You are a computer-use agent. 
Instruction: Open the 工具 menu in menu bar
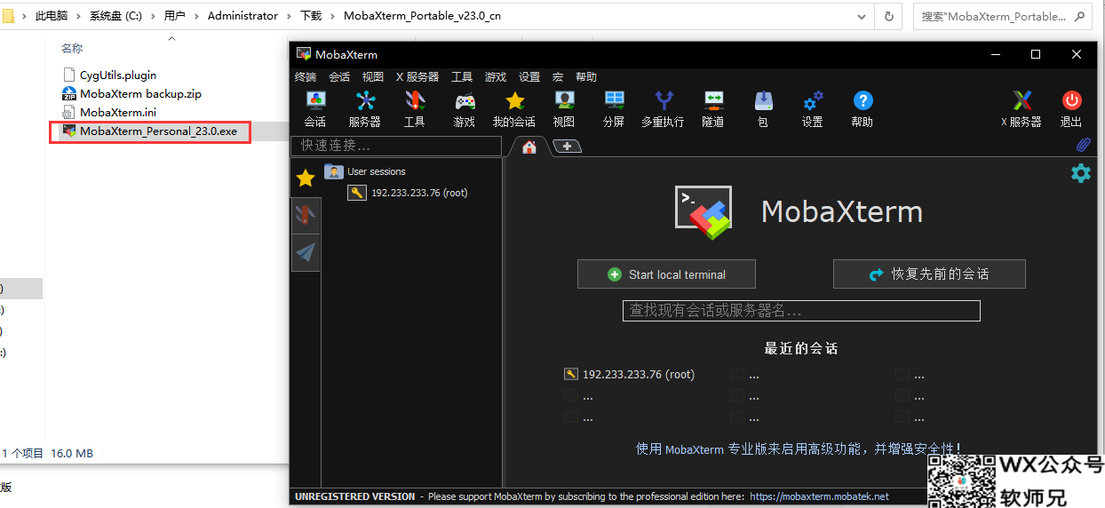462,77
